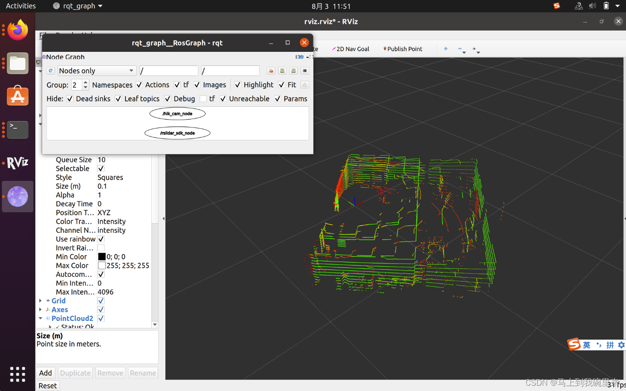
Task: Open dropdown arrow beside eye icon
Action: click(478, 53)
